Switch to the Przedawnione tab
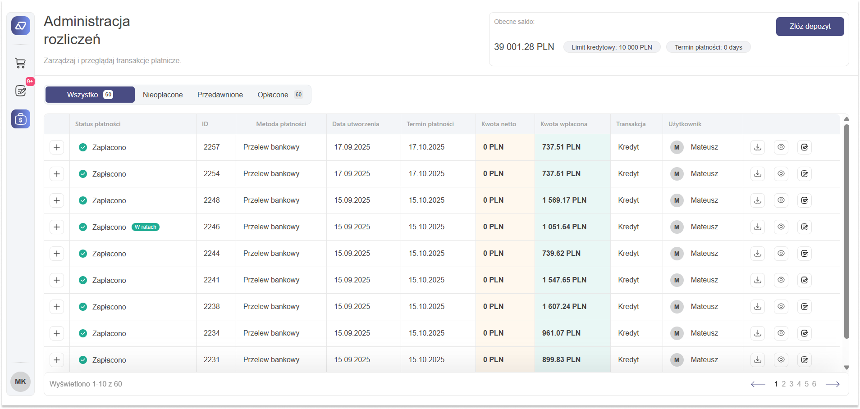 [220, 95]
